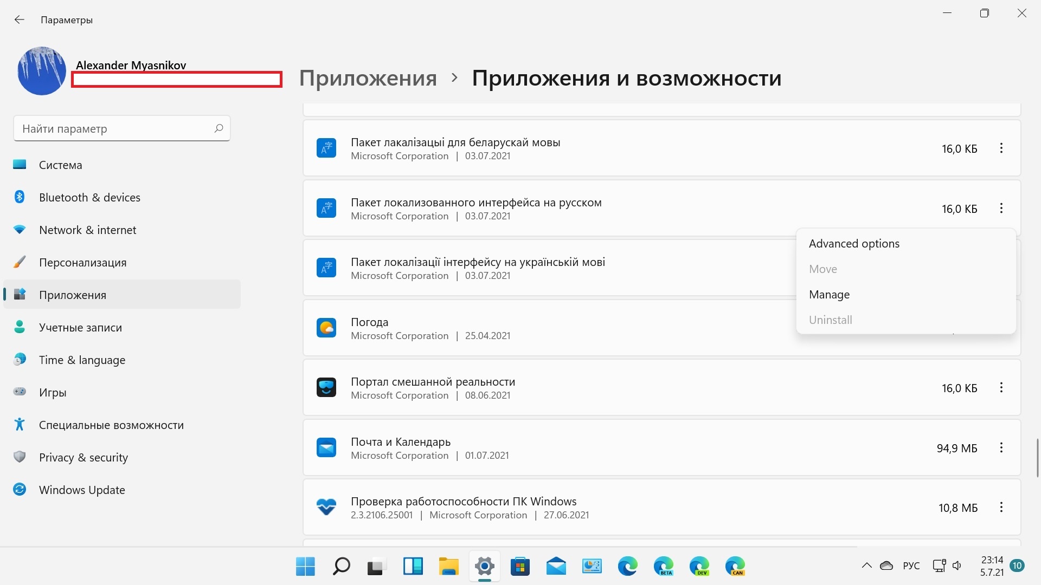Open the user profile avatar picture
1041x585 pixels.
pyautogui.click(x=42, y=71)
